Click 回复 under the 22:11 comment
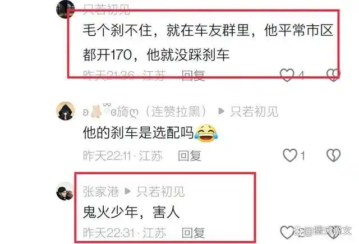Image resolution: width=359 pixels, height=244 pixels. [x=190, y=156]
